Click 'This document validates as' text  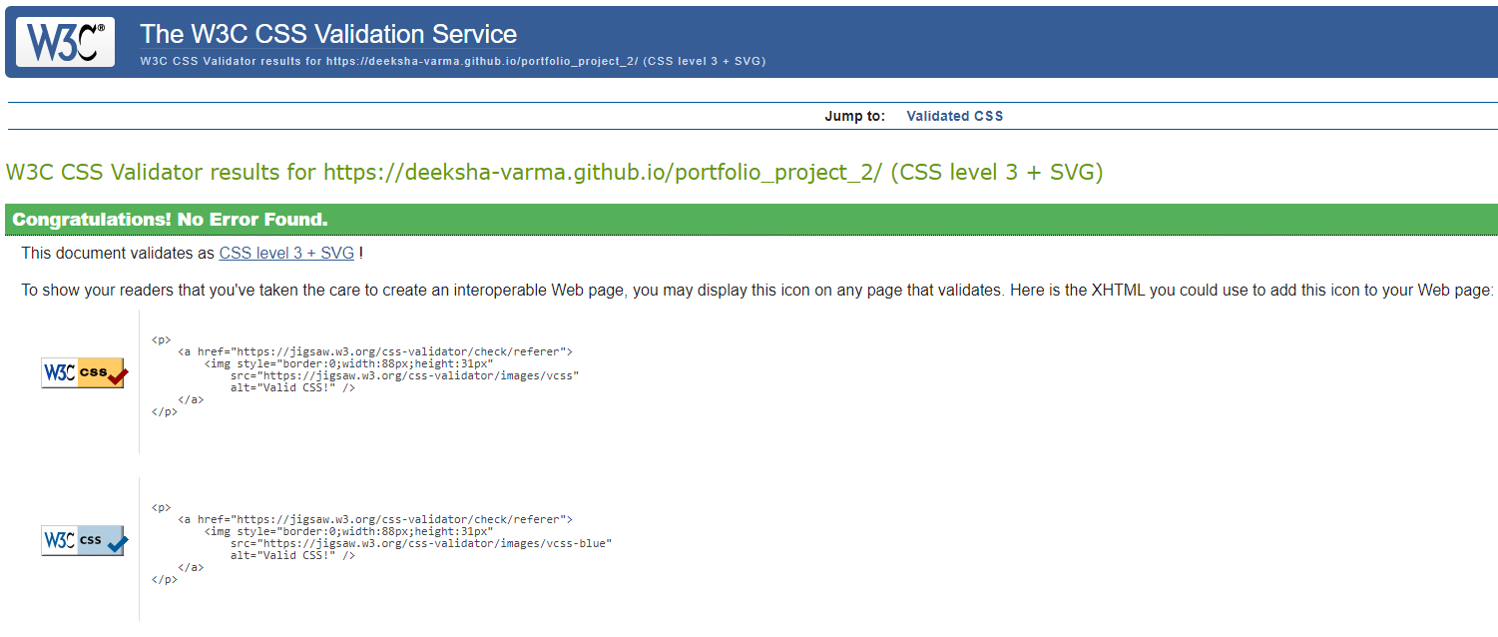click(118, 254)
